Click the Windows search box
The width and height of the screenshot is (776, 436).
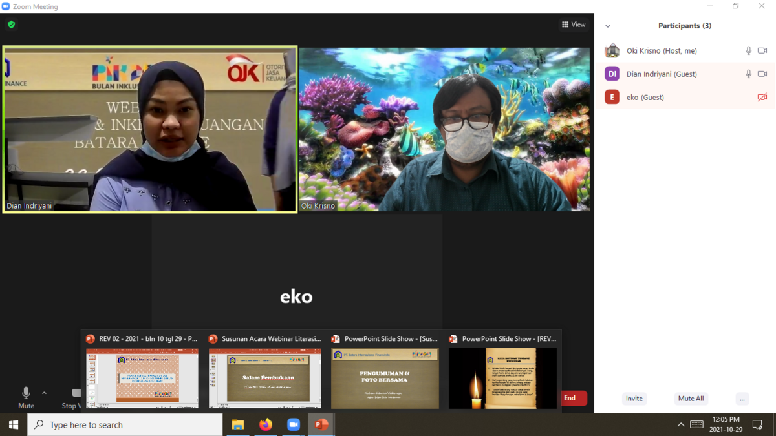point(126,425)
